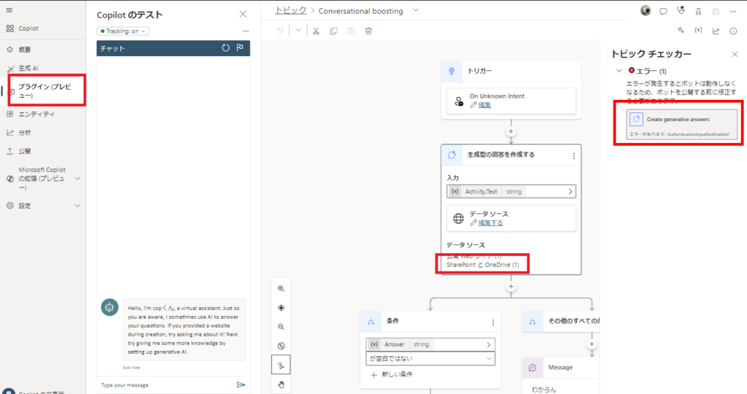Open the variables {x} panel
The width and height of the screenshot is (747, 394).
pos(698,31)
